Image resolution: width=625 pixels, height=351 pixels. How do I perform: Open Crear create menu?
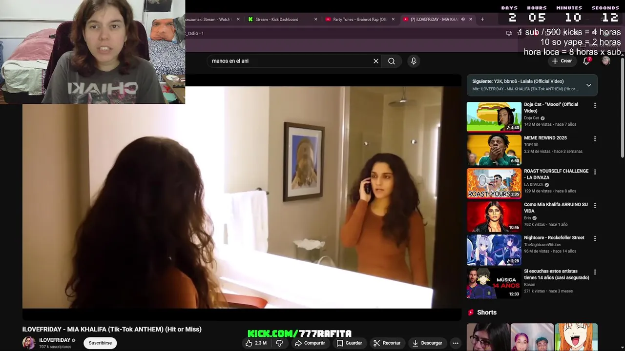pyautogui.click(x=562, y=61)
